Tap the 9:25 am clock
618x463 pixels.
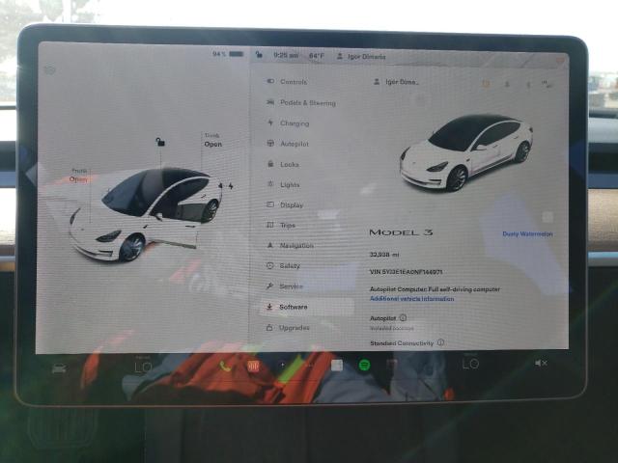(x=286, y=56)
